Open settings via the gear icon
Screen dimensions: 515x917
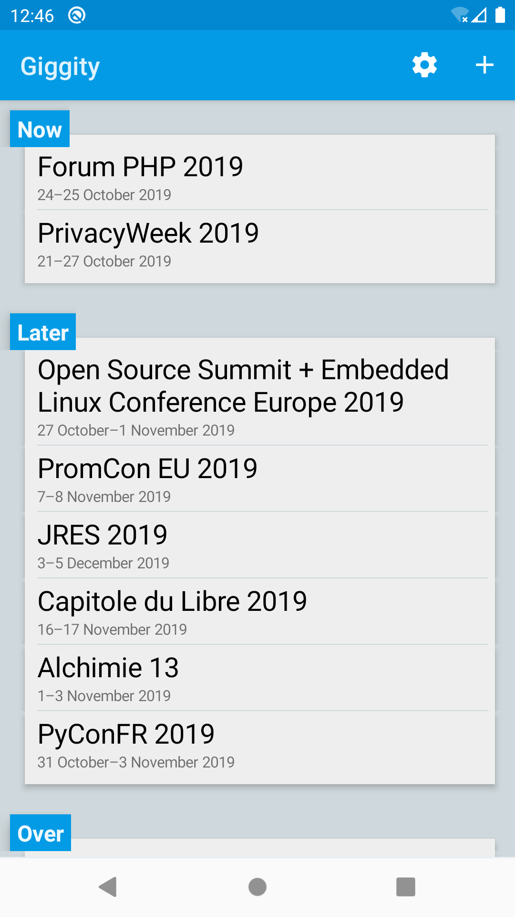point(424,65)
